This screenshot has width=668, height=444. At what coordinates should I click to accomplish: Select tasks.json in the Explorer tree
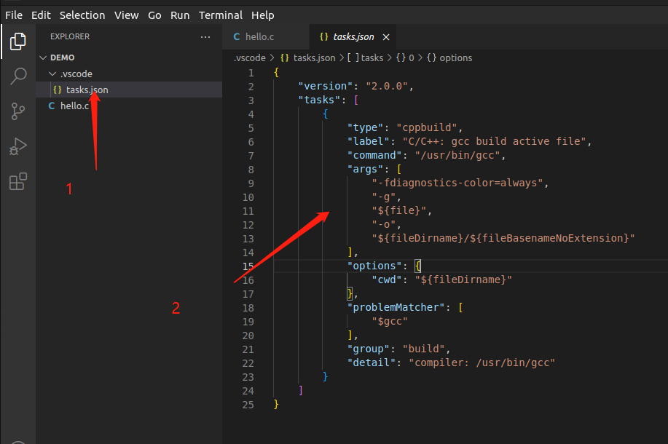point(87,90)
